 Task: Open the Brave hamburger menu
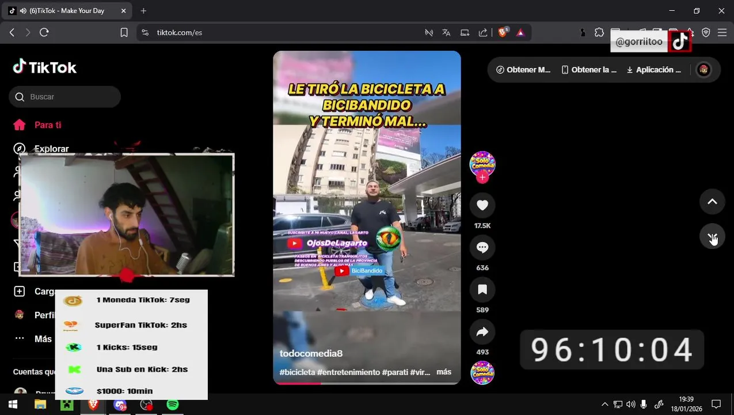[722, 32]
